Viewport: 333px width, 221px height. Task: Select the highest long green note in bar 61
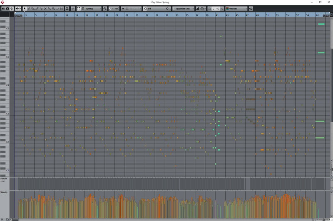321,24
